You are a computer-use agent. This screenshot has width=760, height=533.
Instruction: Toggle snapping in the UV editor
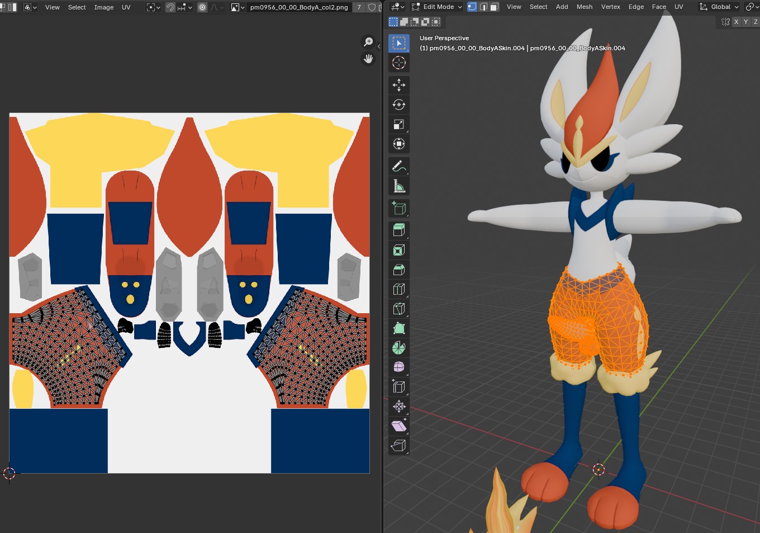pos(170,7)
